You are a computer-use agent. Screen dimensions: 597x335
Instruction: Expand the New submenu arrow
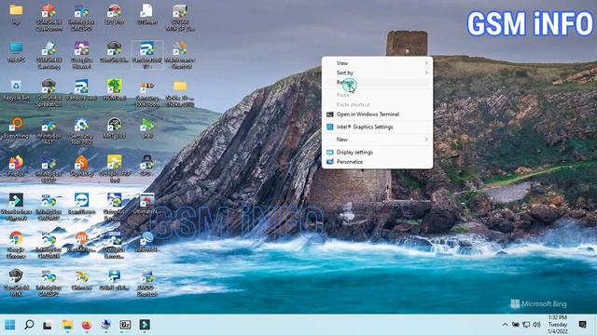(426, 140)
